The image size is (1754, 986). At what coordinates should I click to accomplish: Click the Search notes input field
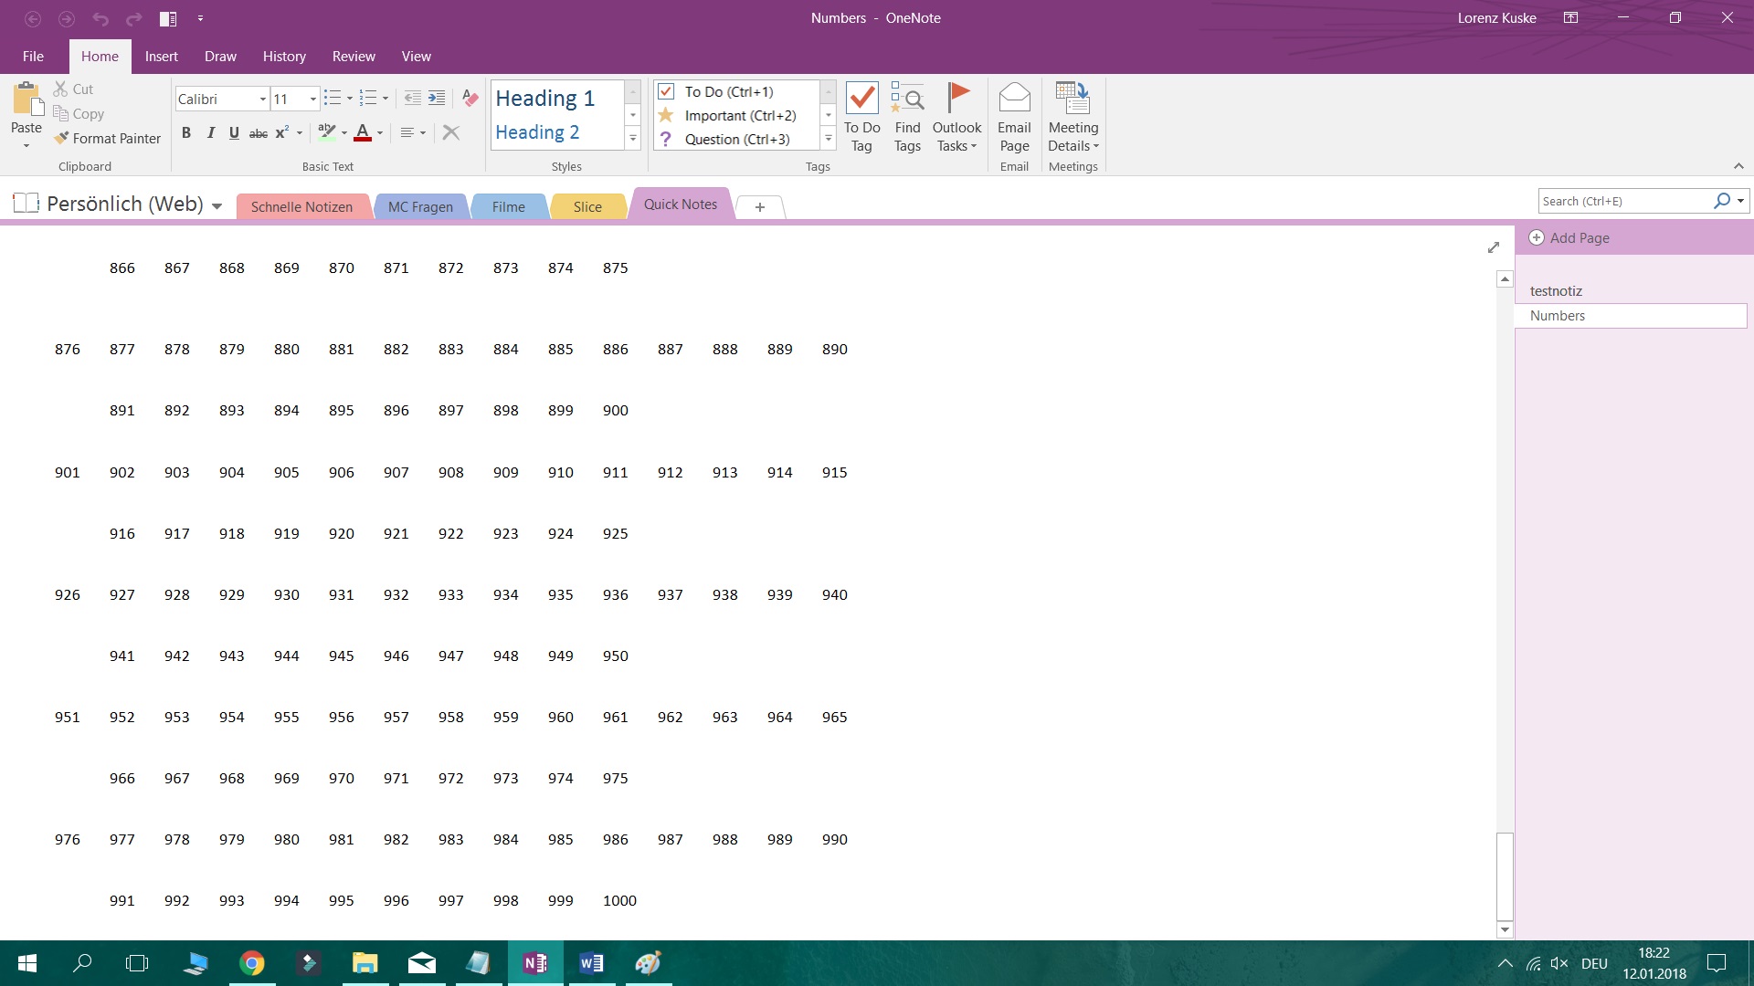click(1624, 202)
